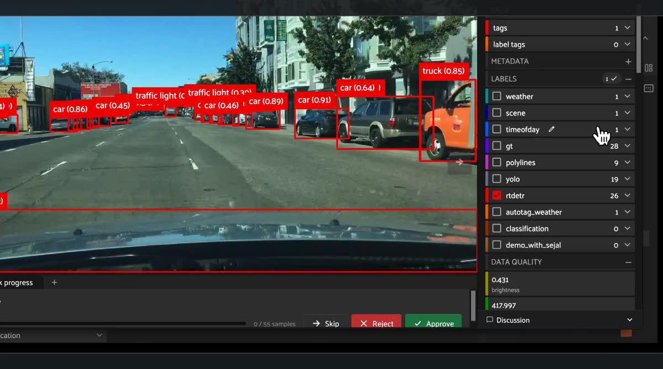Image resolution: width=663 pixels, height=369 pixels.
Task: Click the 1 checkmark pill in LABELS header
Action: point(611,79)
